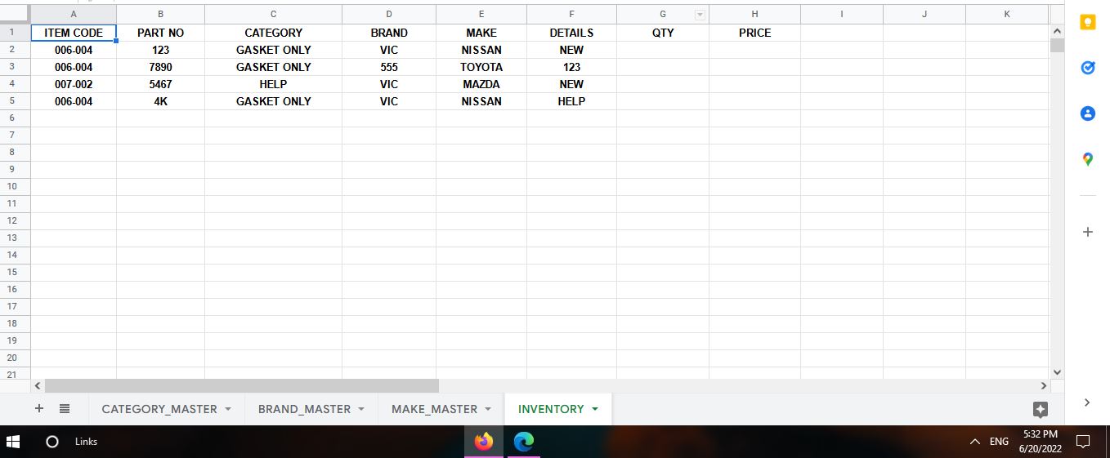This screenshot has width=1110, height=458.
Task: Click the ENG language indicator
Action: click(999, 442)
